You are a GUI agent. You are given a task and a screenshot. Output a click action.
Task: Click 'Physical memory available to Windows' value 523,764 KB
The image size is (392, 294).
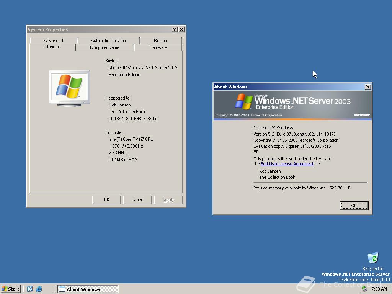[340, 188]
